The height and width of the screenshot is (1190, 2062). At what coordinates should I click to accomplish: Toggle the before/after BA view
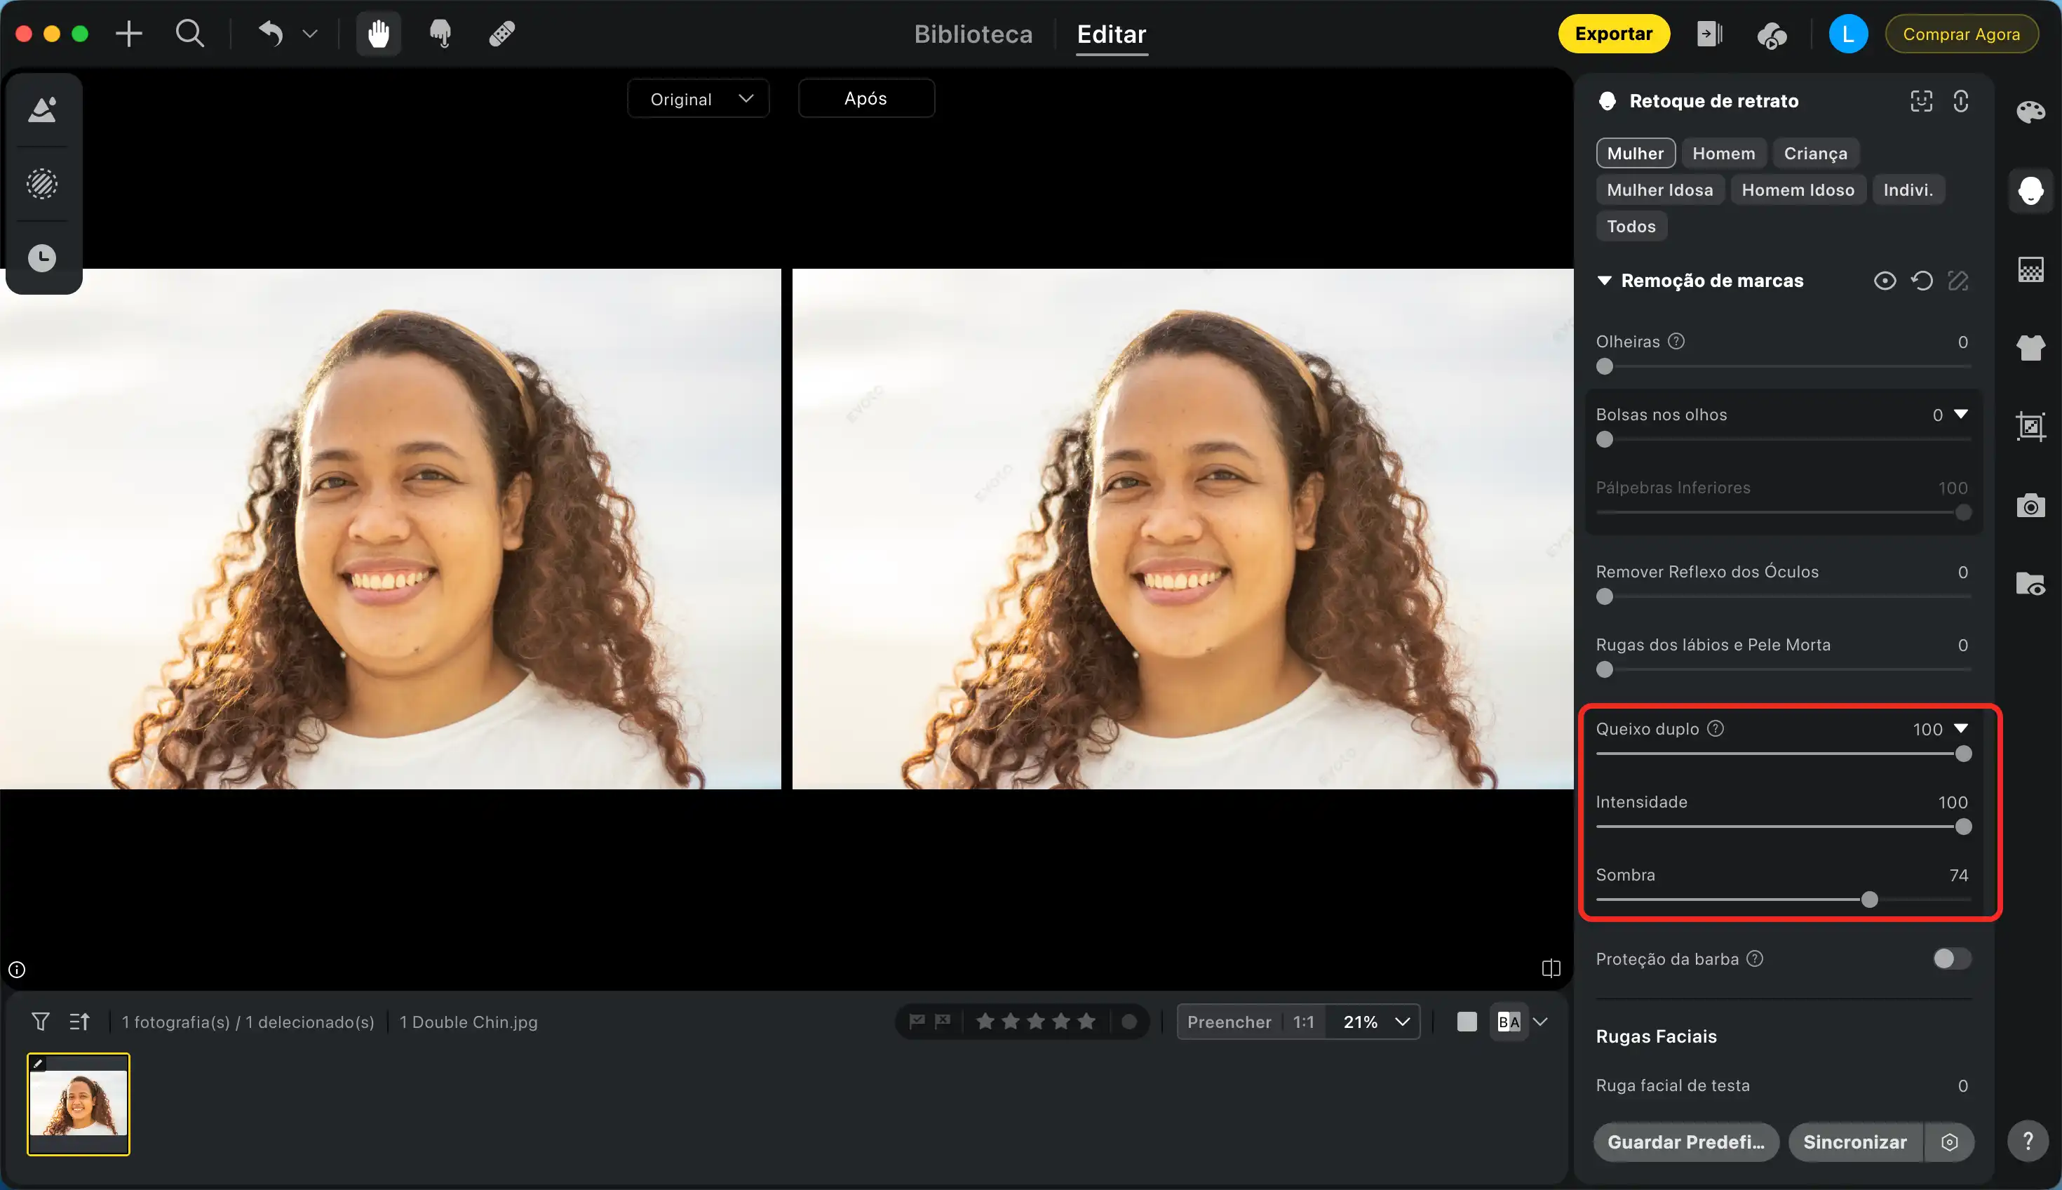pos(1508,1022)
